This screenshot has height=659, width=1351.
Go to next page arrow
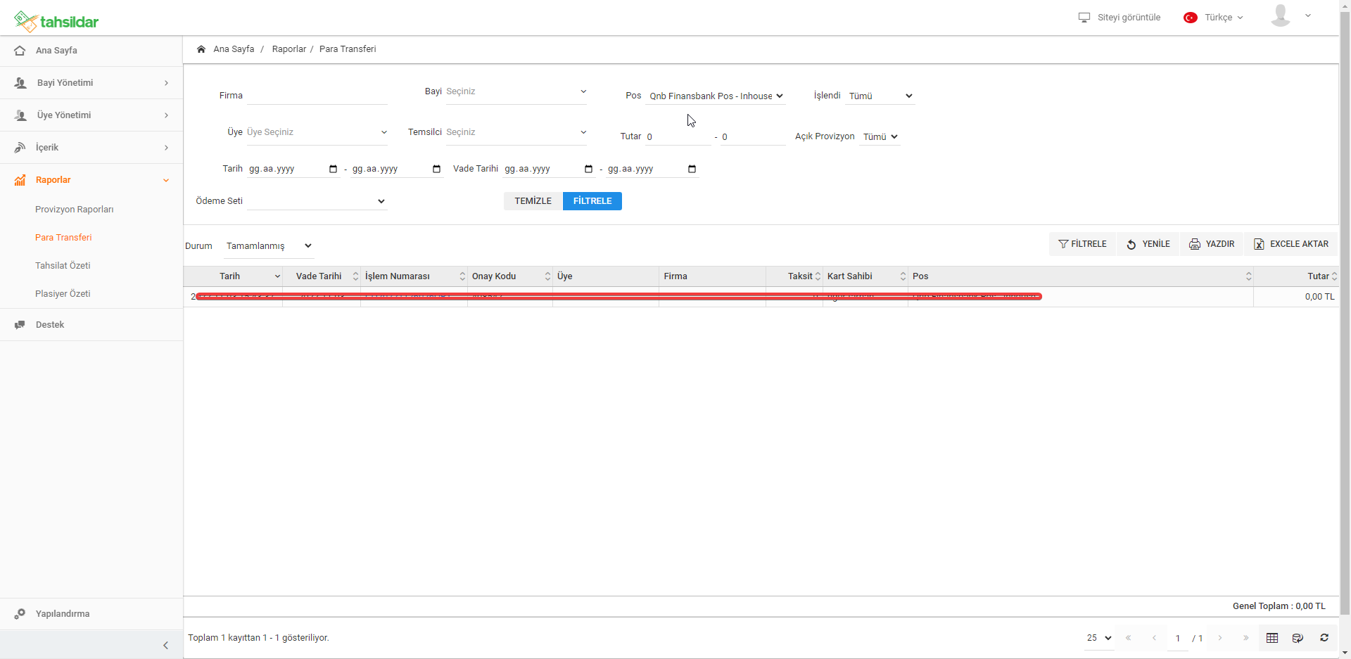(1220, 638)
